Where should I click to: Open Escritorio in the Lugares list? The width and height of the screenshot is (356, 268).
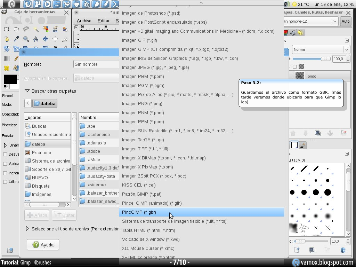[x=47, y=152]
